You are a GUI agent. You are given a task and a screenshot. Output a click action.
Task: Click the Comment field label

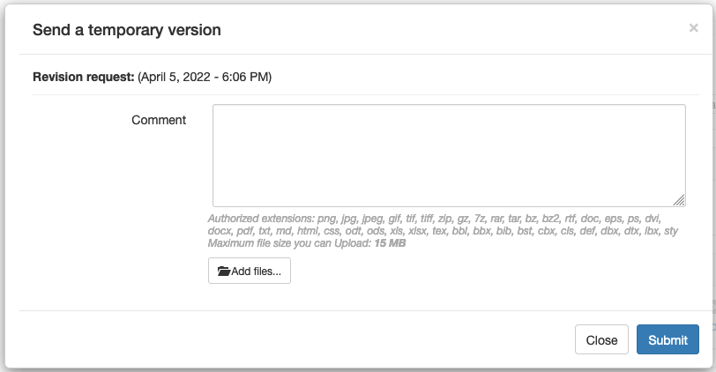coord(159,120)
